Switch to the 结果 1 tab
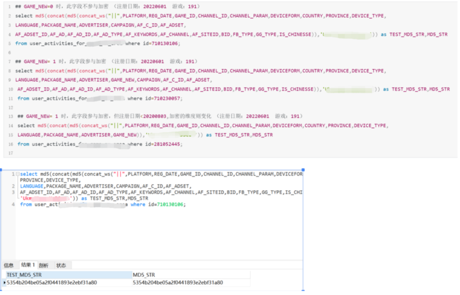The width and height of the screenshot is (460, 295). pos(28,265)
